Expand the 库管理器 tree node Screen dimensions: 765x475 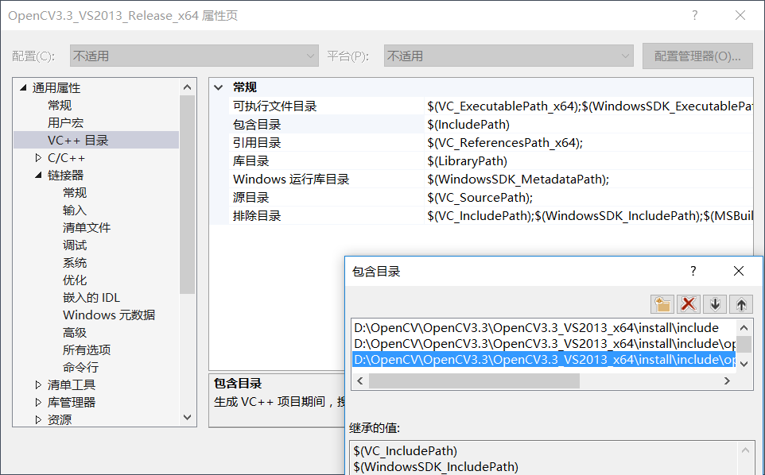38,403
